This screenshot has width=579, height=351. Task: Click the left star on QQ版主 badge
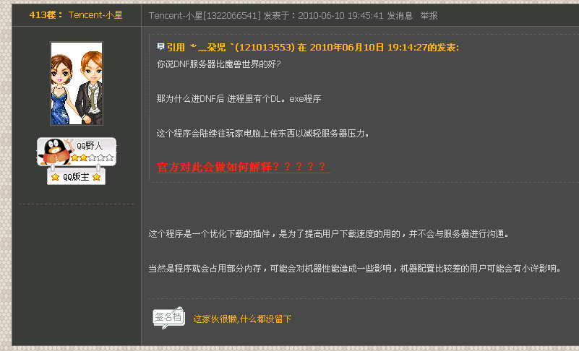[56, 177]
